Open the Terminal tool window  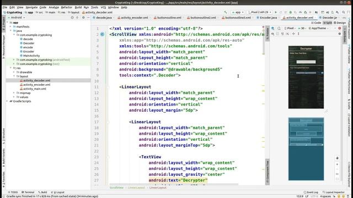(x=28, y=192)
